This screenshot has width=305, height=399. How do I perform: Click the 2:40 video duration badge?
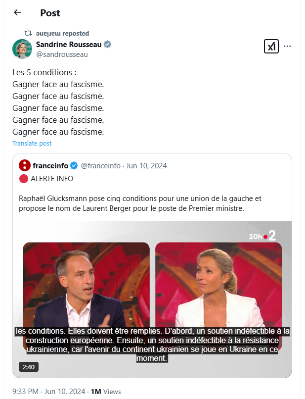29,367
